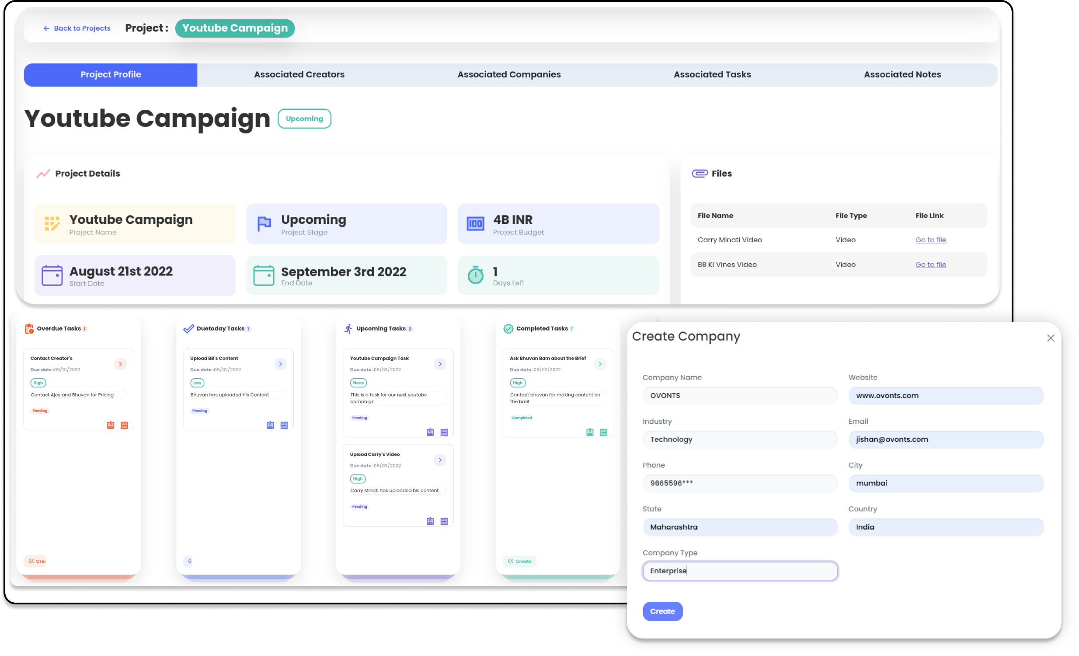1079x656 pixels.
Task: Click the Phone number input field
Action: [740, 483]
